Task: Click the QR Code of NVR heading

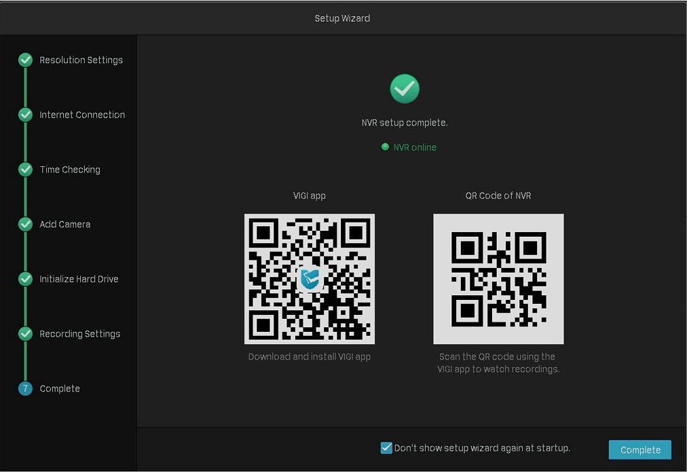Action: 498,195
